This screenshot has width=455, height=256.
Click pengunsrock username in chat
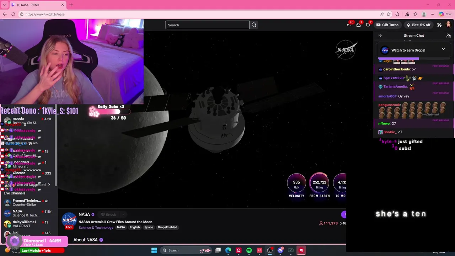(390, 105)
